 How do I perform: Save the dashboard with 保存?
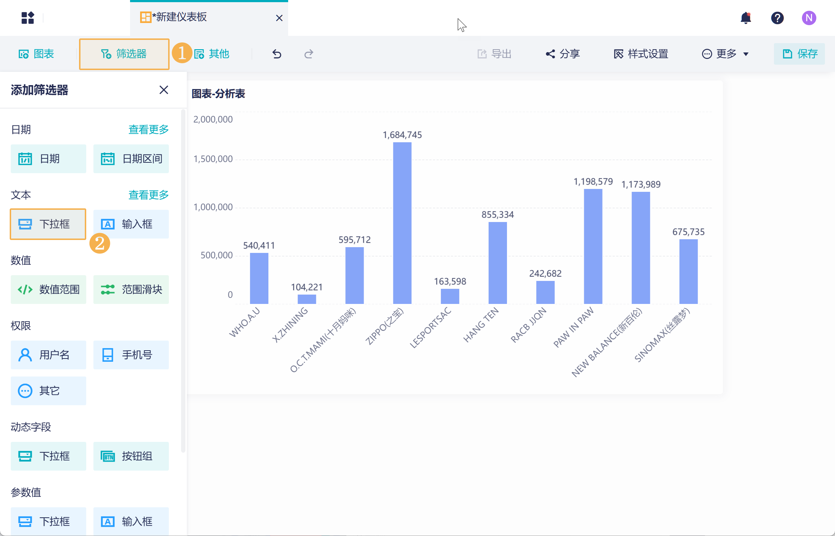[x=799, y=54]
